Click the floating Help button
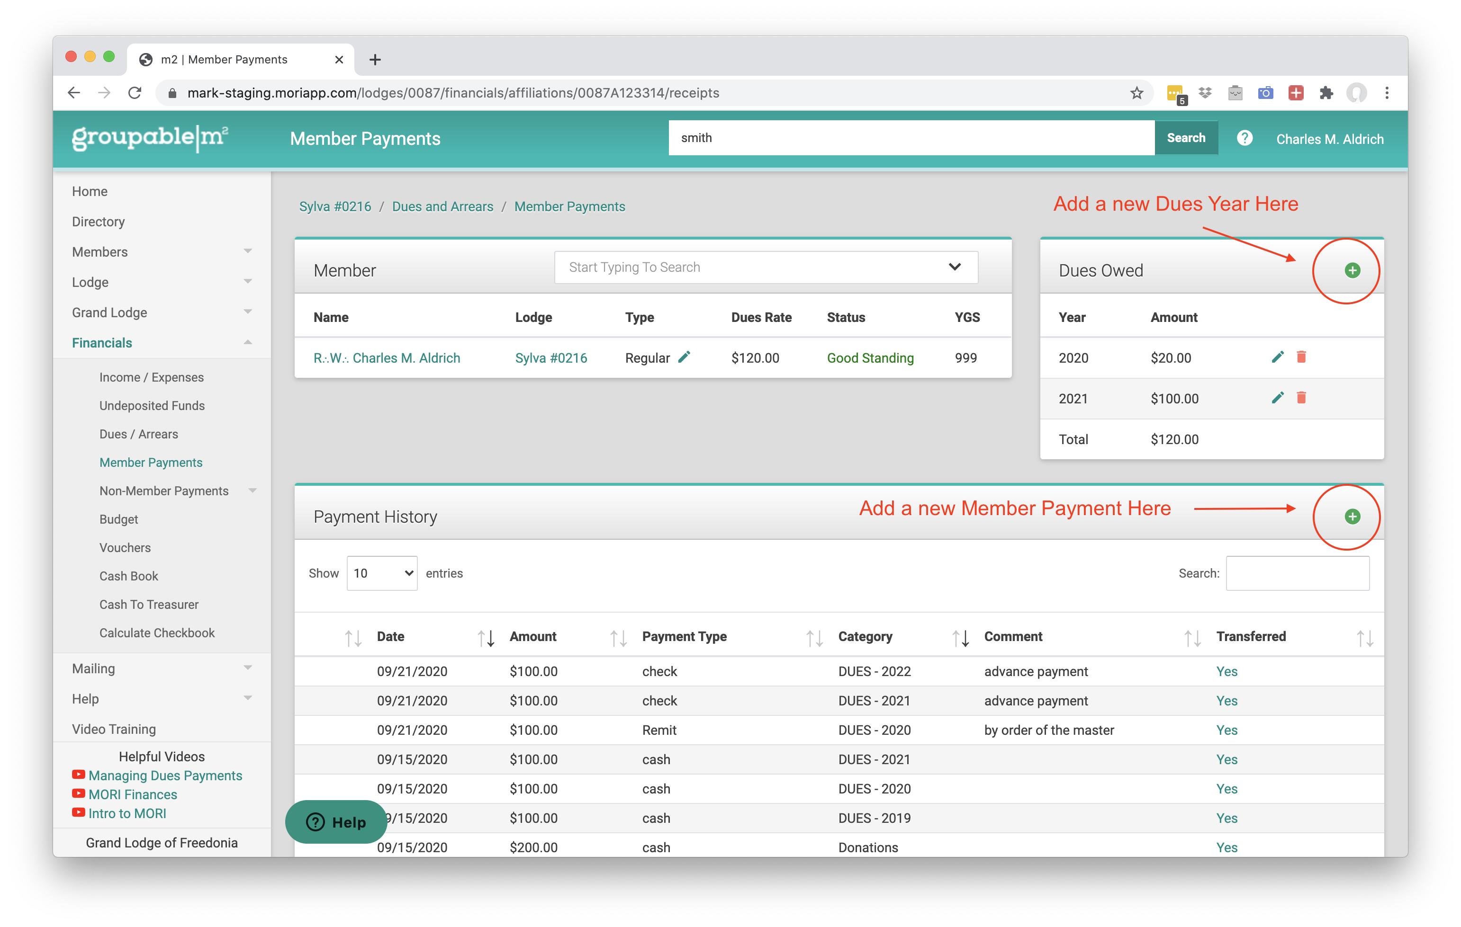Screen dimensions: 1461x927 [x=336, y=822]
